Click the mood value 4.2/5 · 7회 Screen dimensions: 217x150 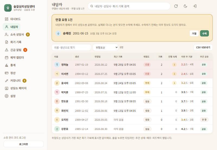click(187, 129)
